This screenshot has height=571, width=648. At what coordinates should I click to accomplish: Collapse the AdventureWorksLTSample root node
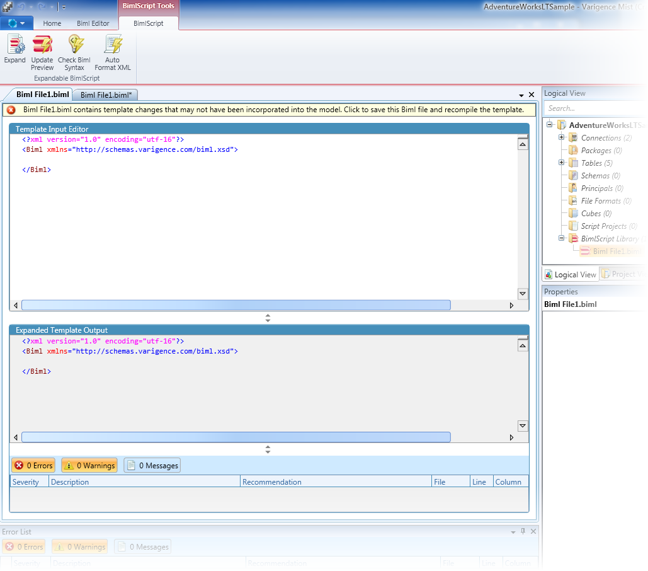[549, 124]
